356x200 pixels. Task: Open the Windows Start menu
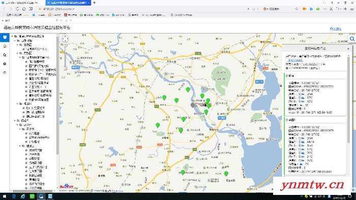pyautogui.click(x=4, y=196)
